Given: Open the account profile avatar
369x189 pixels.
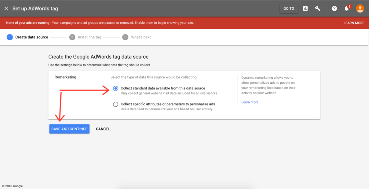Looking at the screenshot, I should pos(360,9).
